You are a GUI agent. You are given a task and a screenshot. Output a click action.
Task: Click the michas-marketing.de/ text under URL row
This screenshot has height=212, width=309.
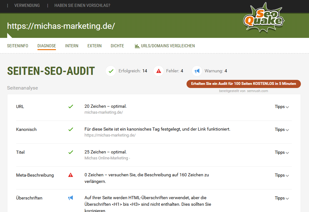click(104, 112)
